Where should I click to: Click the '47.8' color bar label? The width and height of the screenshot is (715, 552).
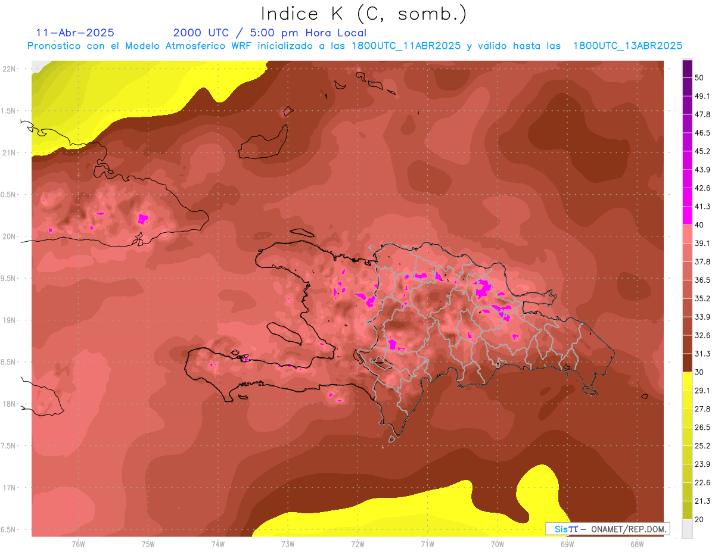(702, 114)
